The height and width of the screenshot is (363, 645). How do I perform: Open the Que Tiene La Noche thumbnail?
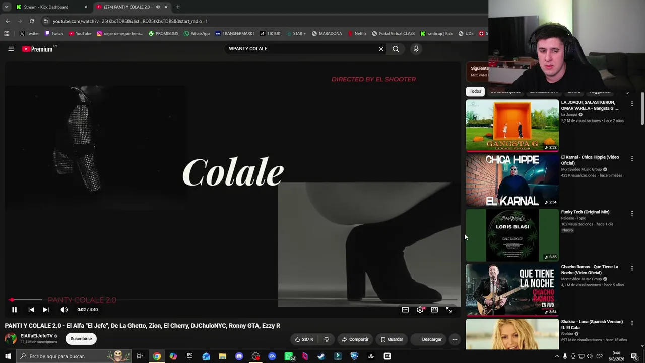tap(512, 290)
